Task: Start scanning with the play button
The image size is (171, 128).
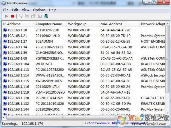Action: pos(6,16)
